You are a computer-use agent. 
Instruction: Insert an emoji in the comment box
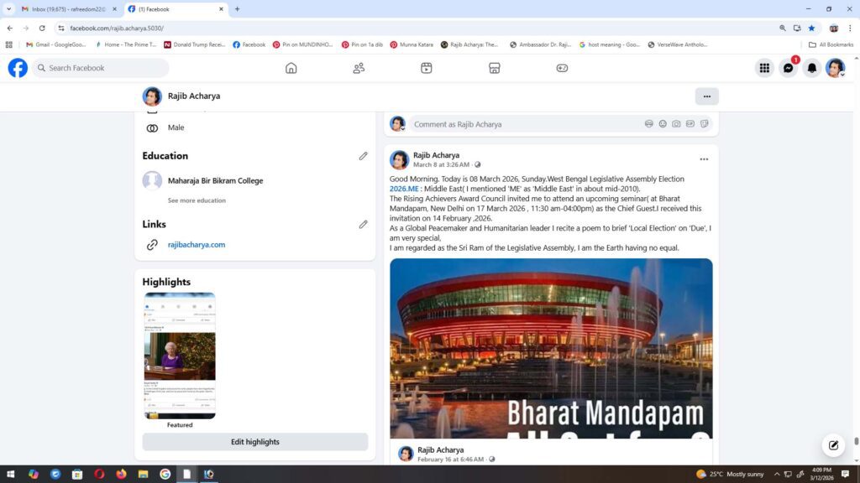pos(663,124)
